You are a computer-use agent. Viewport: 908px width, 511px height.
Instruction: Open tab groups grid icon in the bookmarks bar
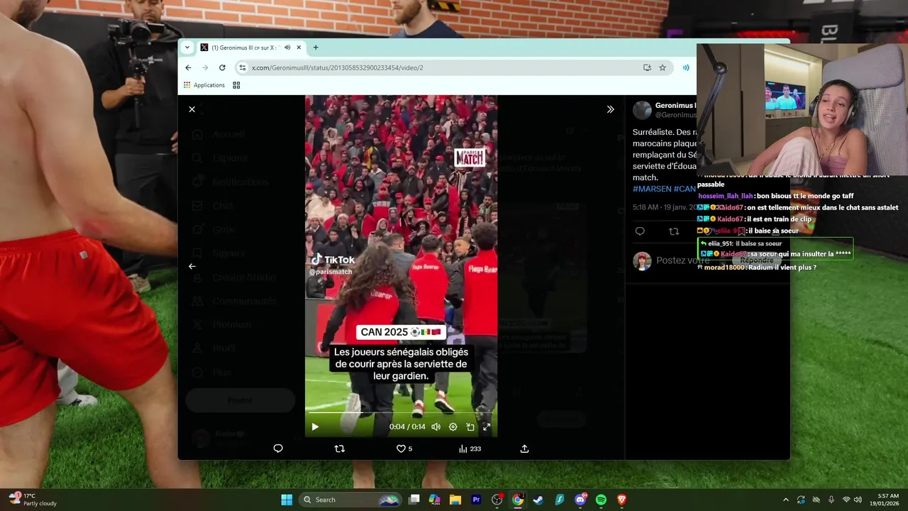click(236, 85)
